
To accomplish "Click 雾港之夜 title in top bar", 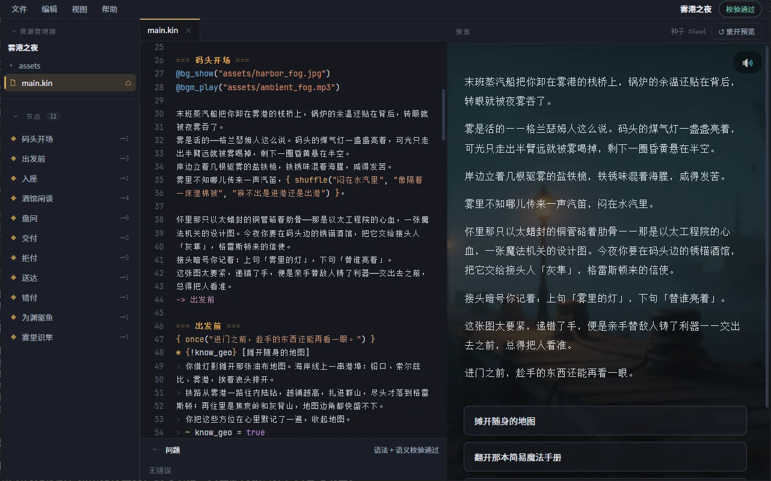I will 696,10.
